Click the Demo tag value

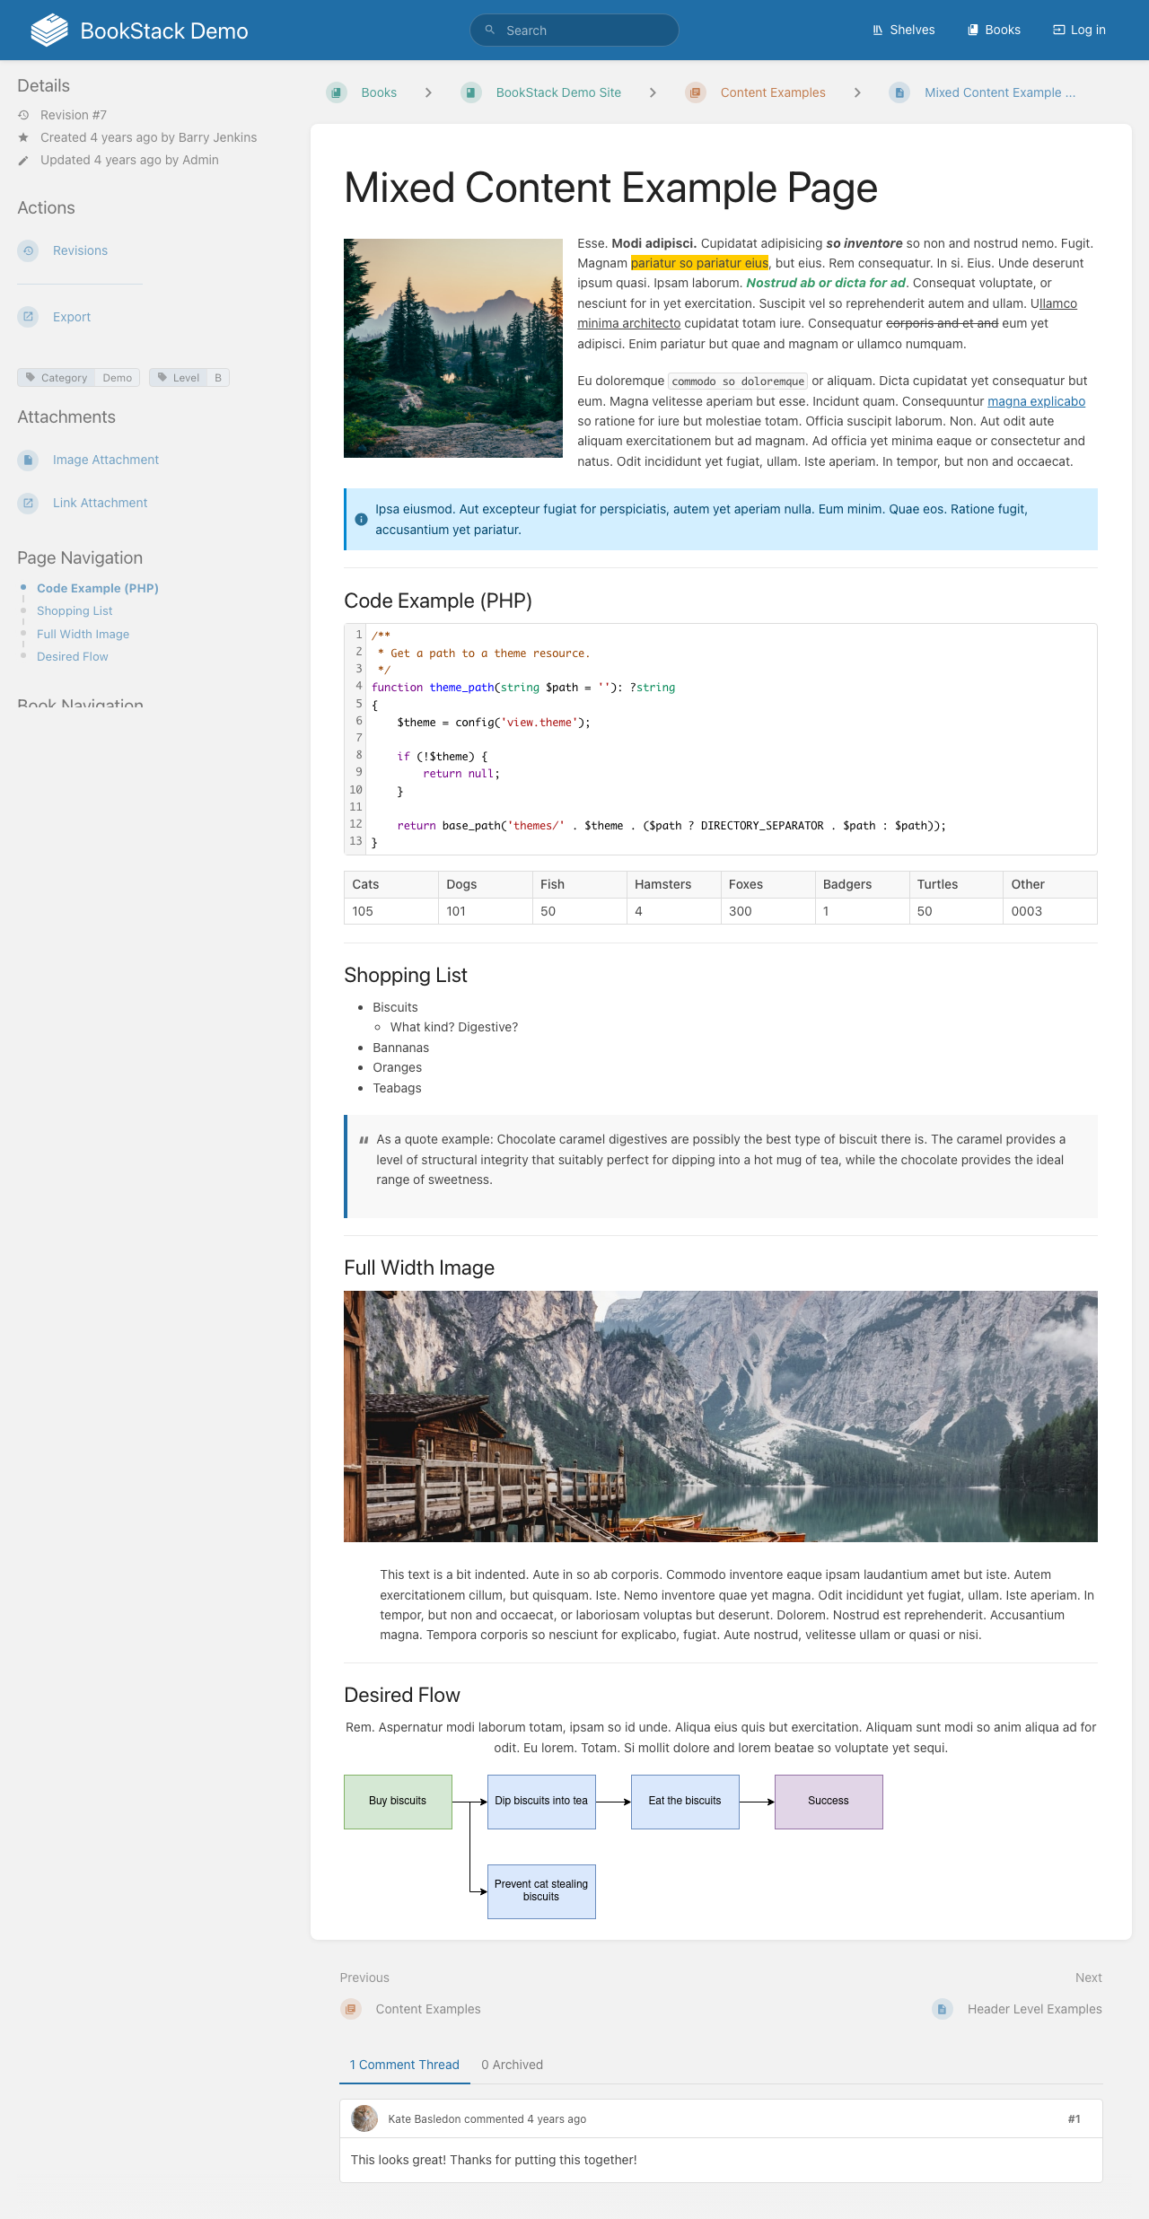coord(117,377)
